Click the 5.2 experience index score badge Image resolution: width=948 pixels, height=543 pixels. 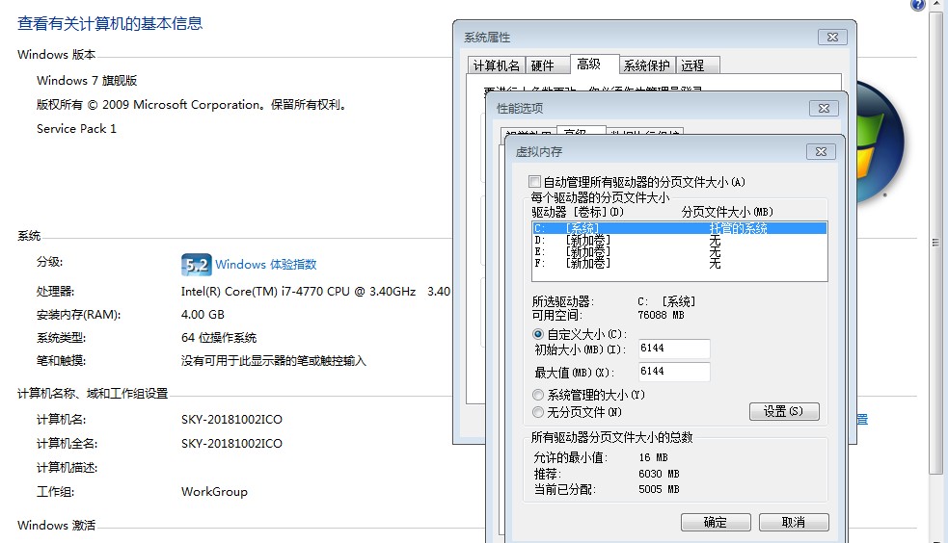[x=196, y=264]
